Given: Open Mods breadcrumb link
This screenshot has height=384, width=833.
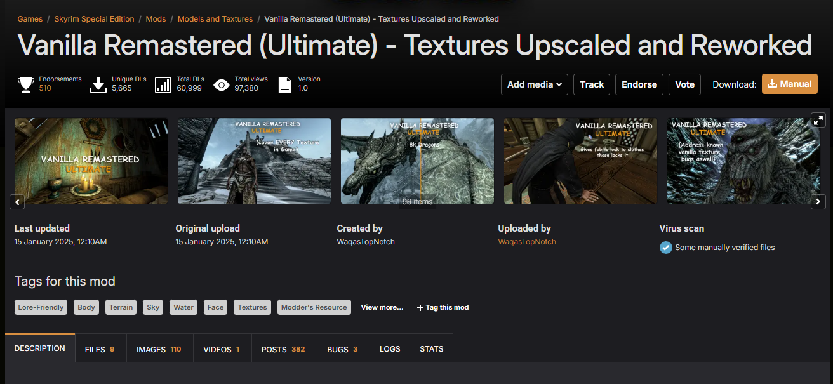Looking at the screenshot, I should (x=156, y=19).
